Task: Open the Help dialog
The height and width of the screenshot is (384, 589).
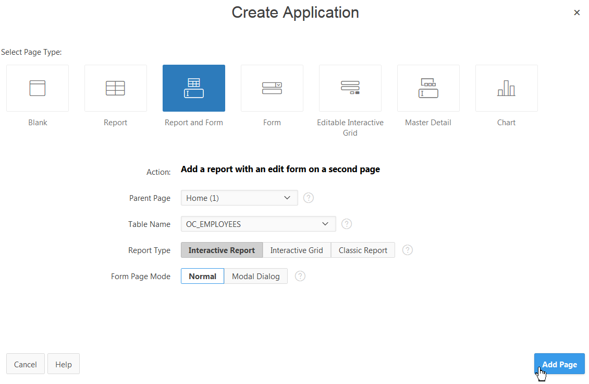Action: coord(63,364)
